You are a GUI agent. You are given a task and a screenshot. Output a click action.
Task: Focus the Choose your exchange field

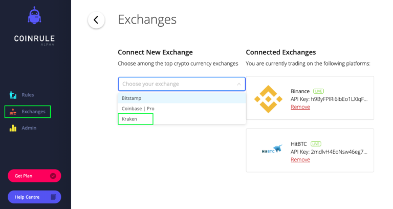point(182,84)
